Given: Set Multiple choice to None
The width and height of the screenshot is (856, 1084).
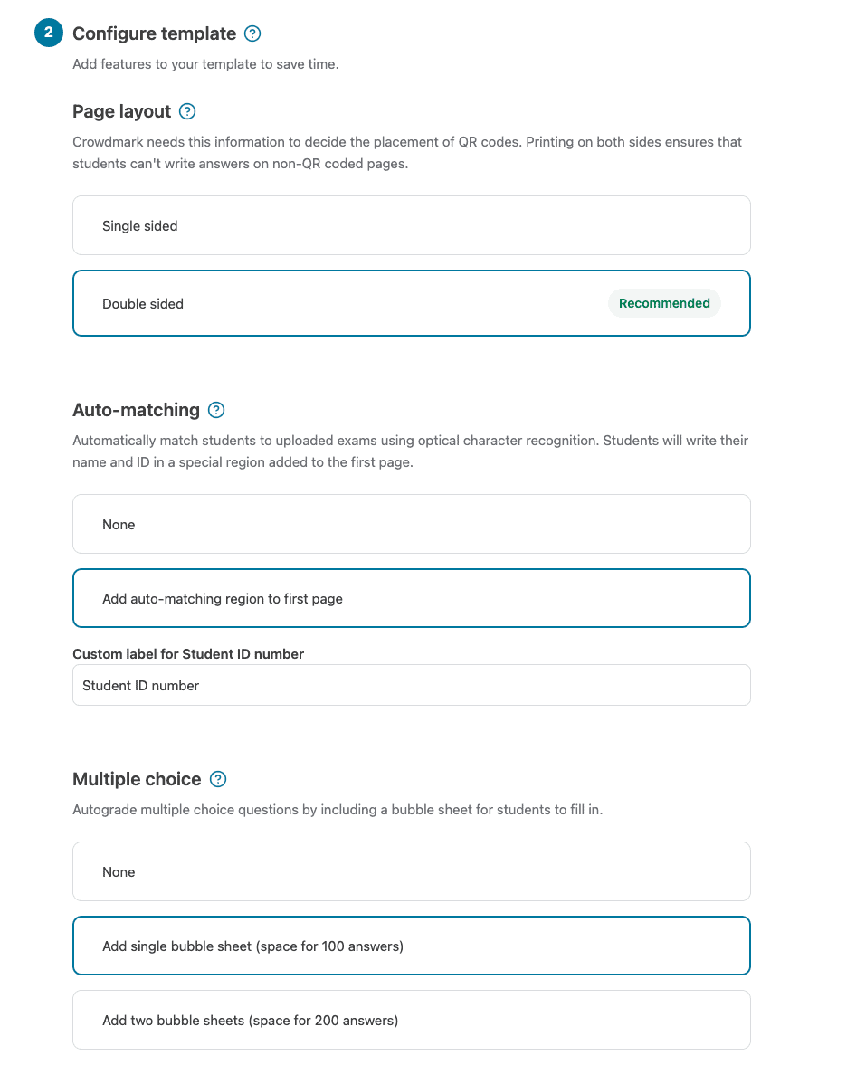Looking at the screenshot, I should point(412,871).
